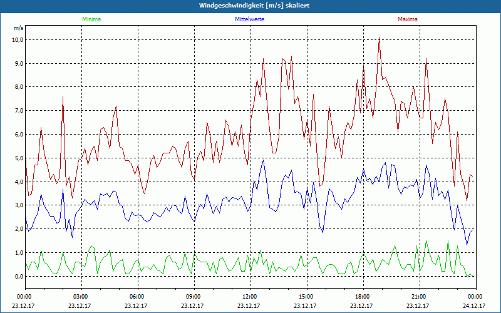
Task: Click the 03:00 time axis label
Action: (x=80, y=297)
